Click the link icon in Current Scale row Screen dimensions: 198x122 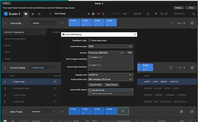(x=192, y=68)
